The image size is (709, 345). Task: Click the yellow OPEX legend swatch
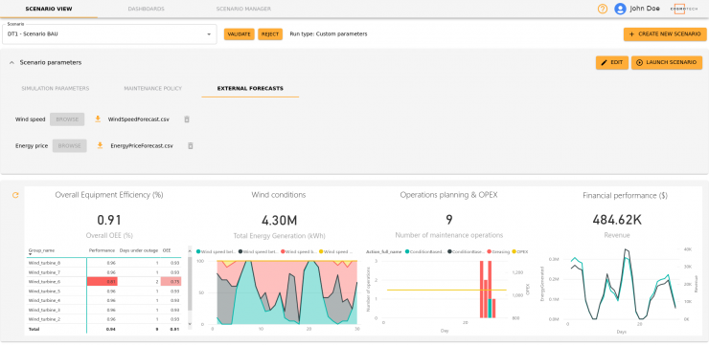coord(515,251)
